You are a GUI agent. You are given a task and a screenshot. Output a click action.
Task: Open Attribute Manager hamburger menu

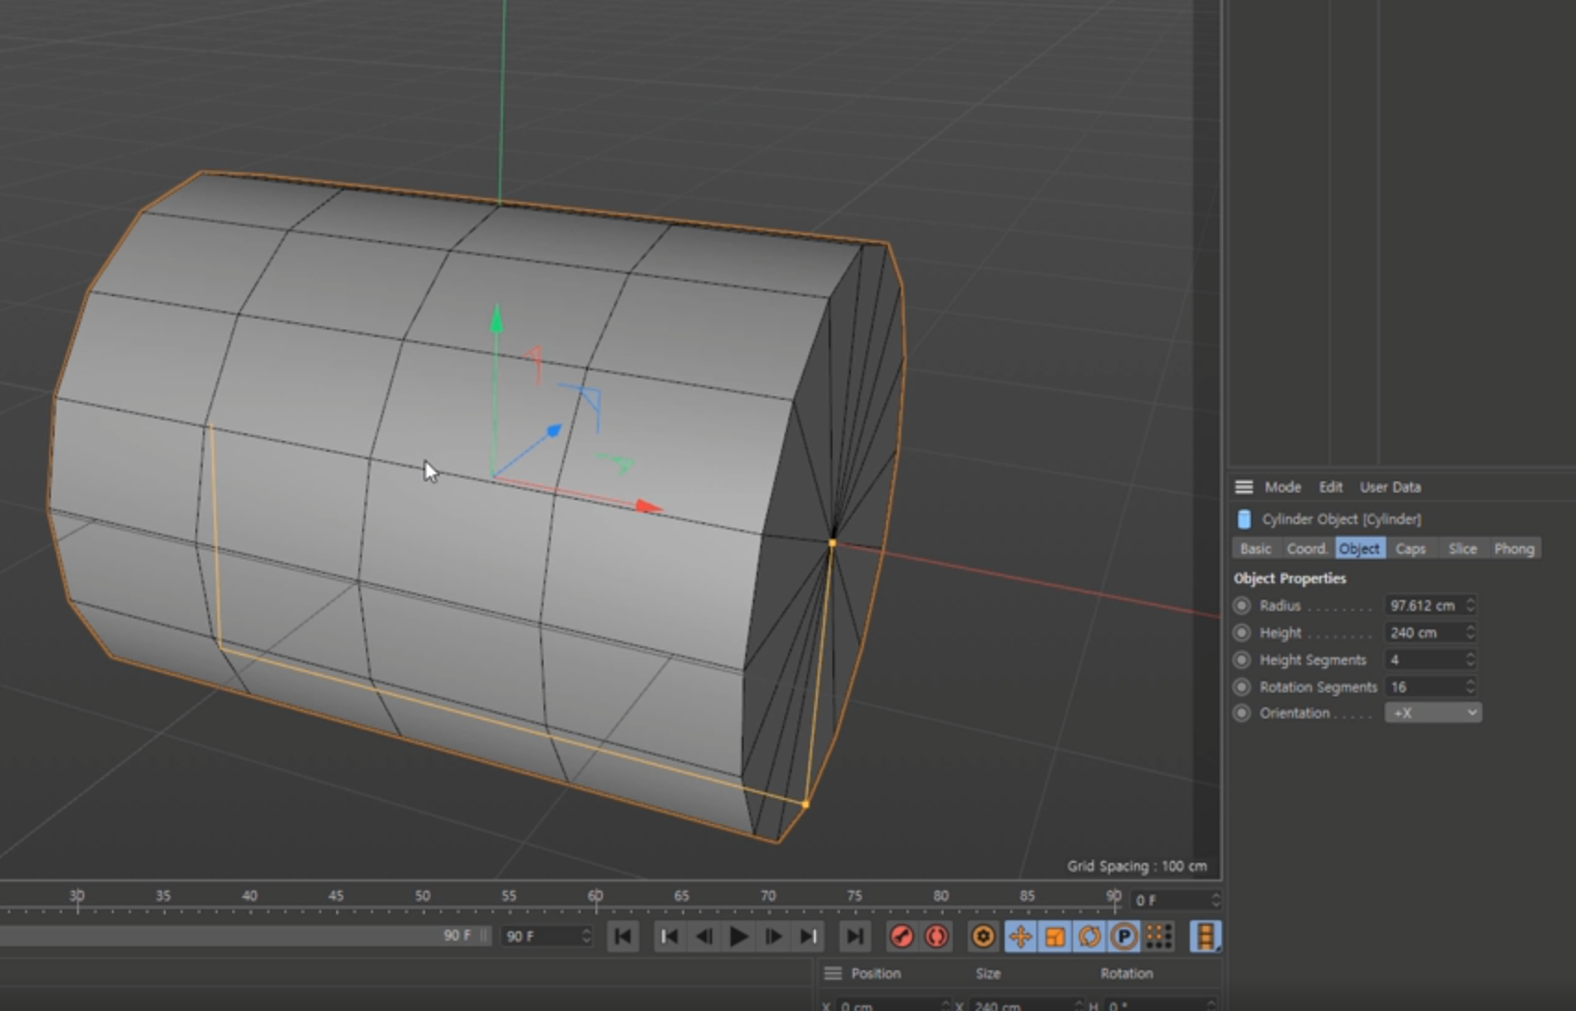point(1244,487)
